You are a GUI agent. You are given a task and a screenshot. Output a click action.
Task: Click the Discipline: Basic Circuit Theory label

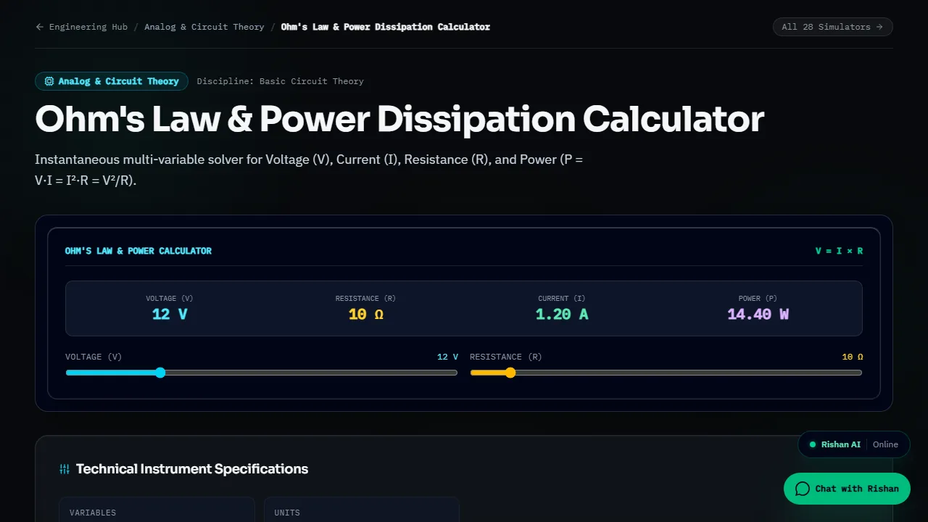click(x=281, y=81)
